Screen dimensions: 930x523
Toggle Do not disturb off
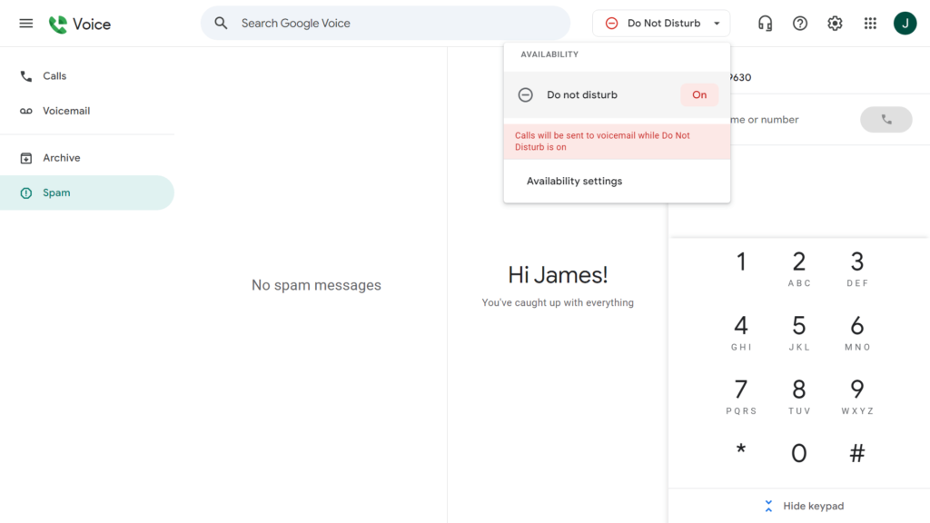699,94
